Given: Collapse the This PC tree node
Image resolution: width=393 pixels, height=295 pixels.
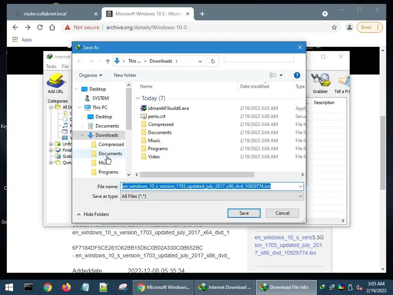Looking at the screenshot, I should click(x=79, y=108).
